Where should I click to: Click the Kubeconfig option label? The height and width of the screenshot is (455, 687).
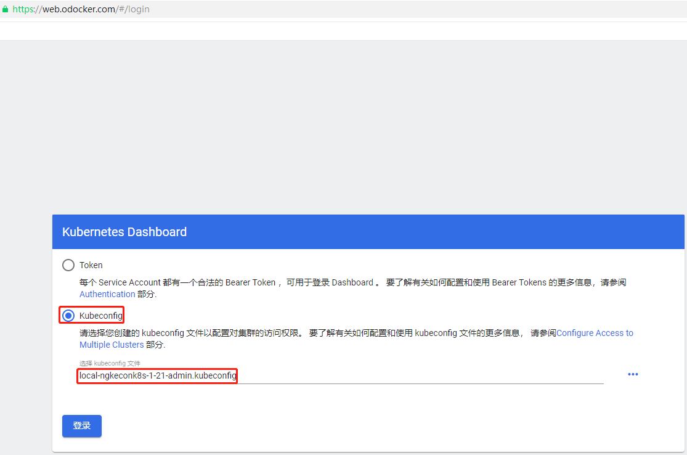coord(101,316)
